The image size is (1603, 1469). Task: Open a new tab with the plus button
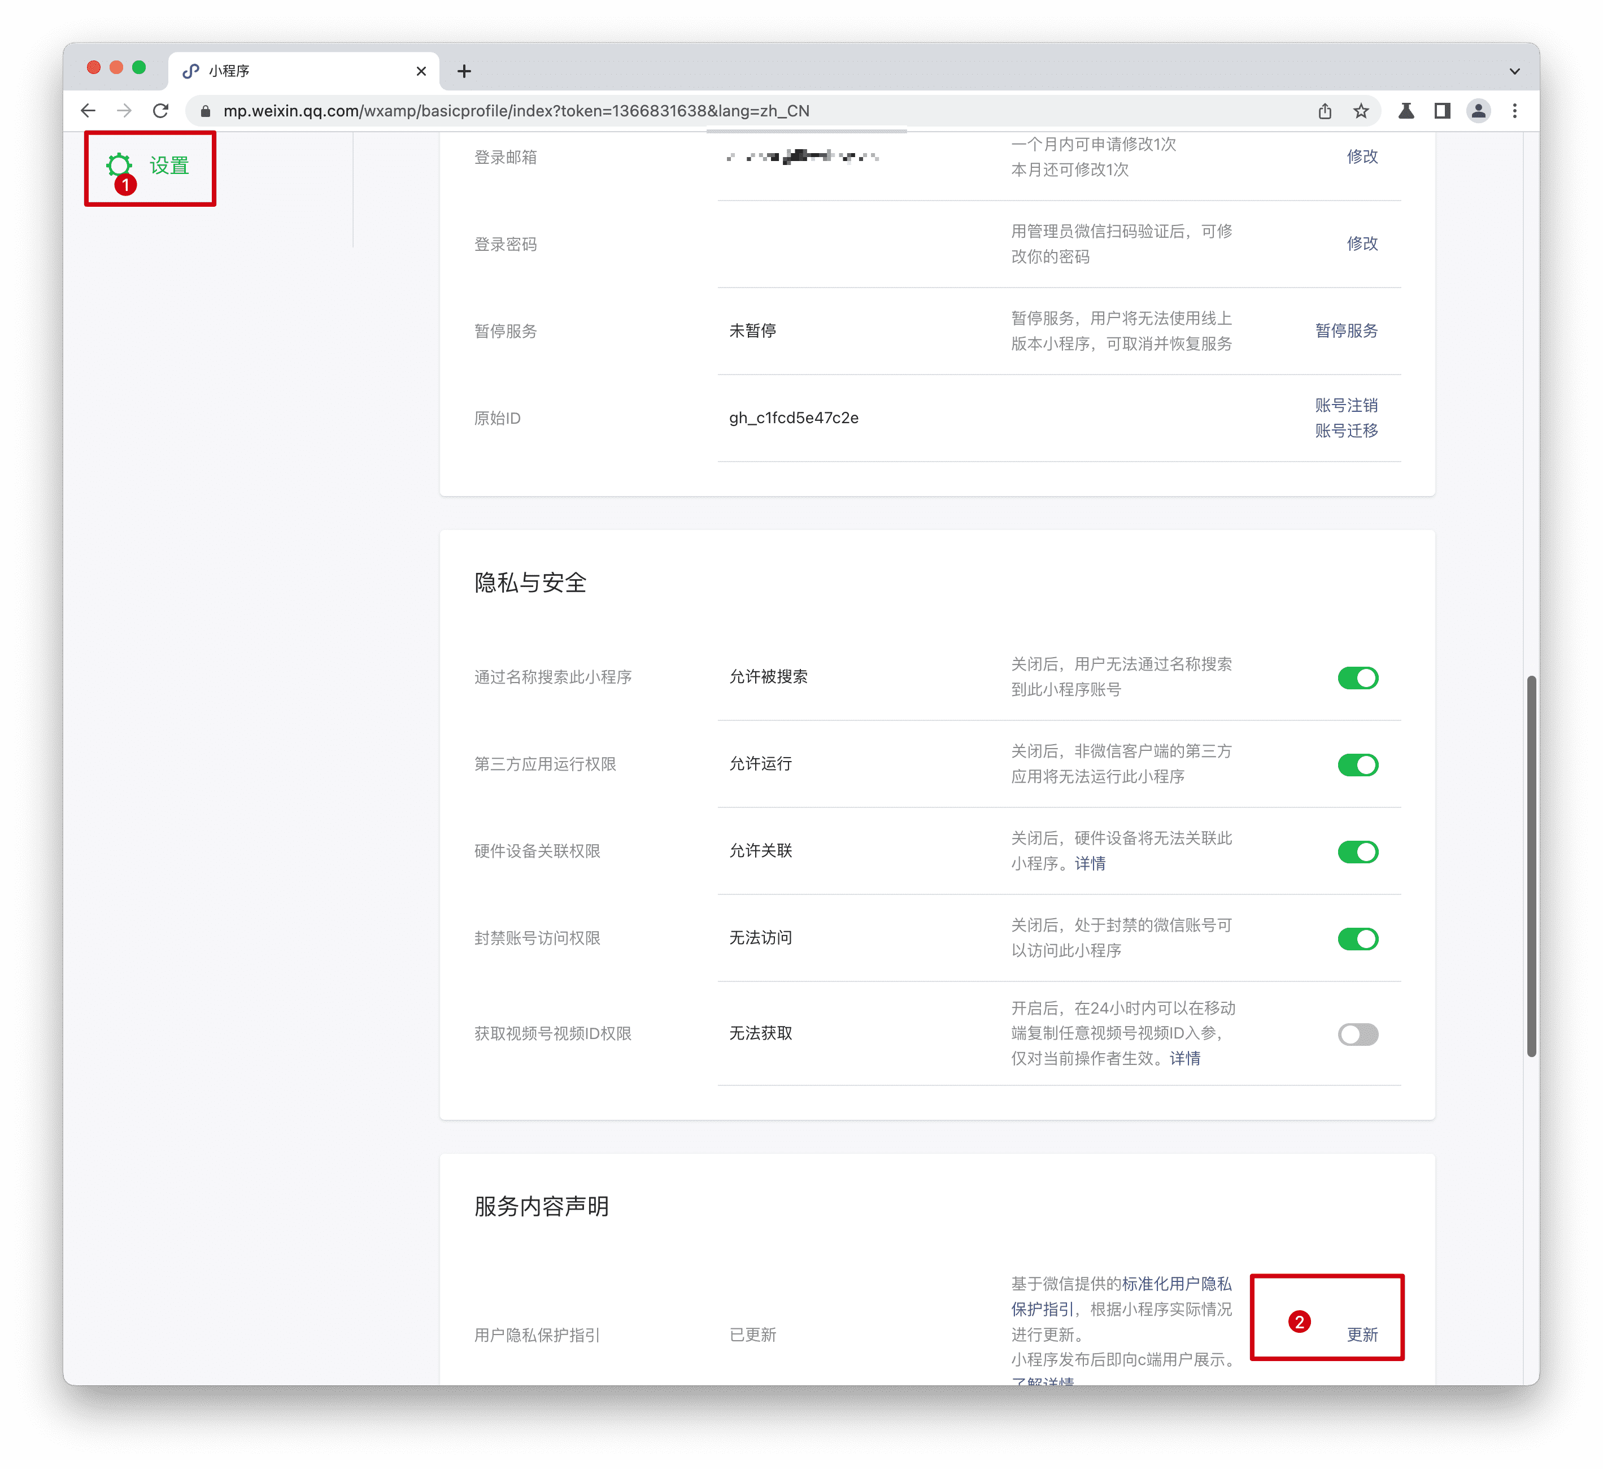tap(464, 71)
